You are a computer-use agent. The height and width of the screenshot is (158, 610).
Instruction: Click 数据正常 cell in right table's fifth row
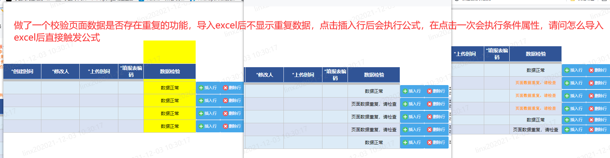[x=536, y=120]
